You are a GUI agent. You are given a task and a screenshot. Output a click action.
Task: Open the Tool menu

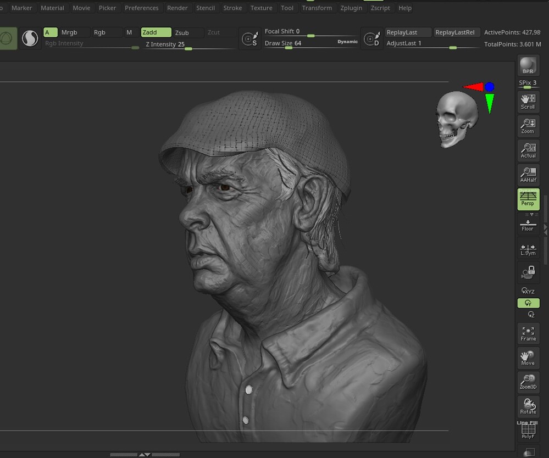coord(287,8)
